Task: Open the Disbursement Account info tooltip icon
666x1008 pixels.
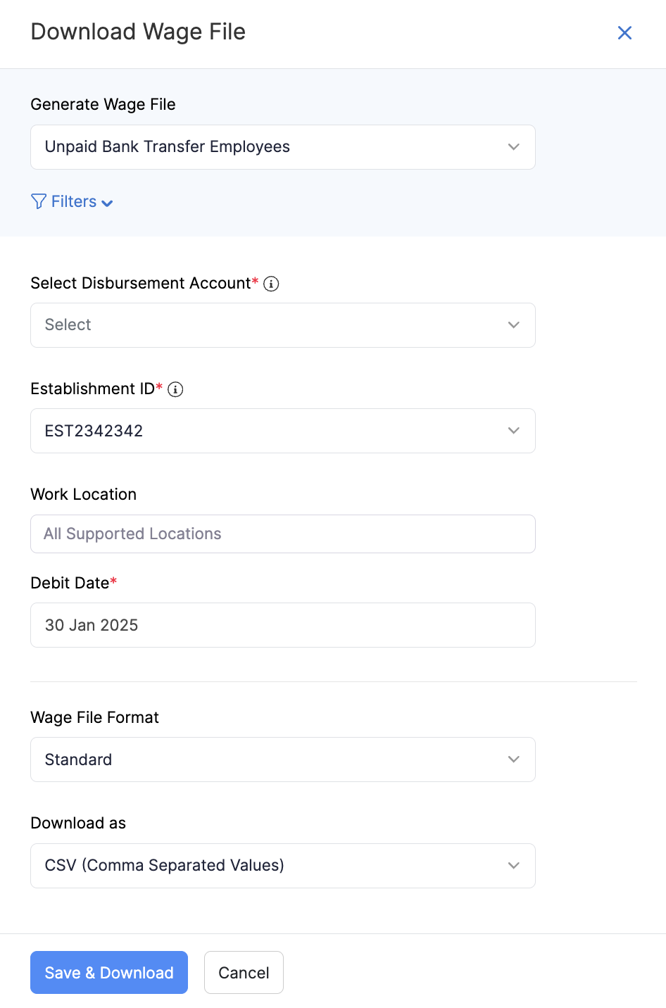Action: pyautogui.click(x=271, y=283)
